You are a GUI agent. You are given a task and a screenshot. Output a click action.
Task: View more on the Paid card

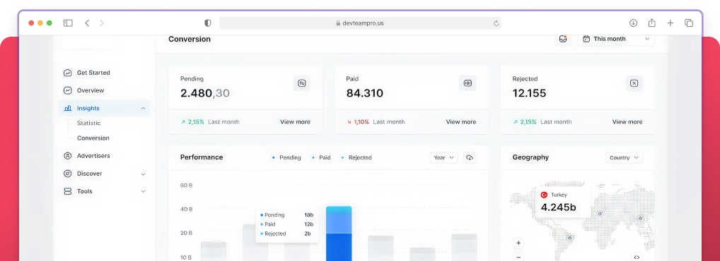(x=460, y=122)
